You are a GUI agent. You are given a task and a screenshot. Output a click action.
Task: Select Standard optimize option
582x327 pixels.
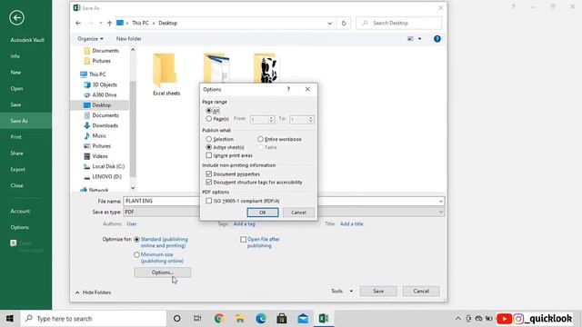click(136, 240)
